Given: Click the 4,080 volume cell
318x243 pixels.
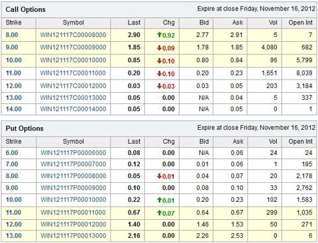Looking at the screenshot, I should tap(269, 47).
